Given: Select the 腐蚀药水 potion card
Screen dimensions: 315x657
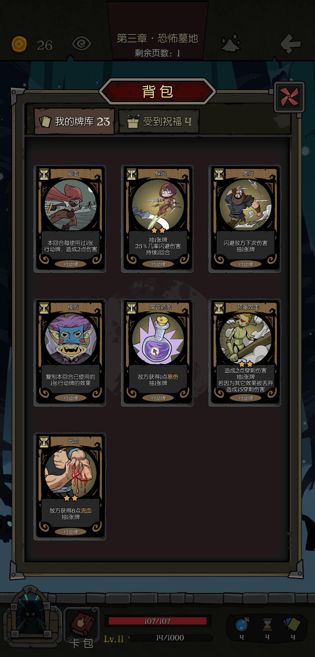Looking at the screenshot, I should pyautogui.click(x=157, y=353).
